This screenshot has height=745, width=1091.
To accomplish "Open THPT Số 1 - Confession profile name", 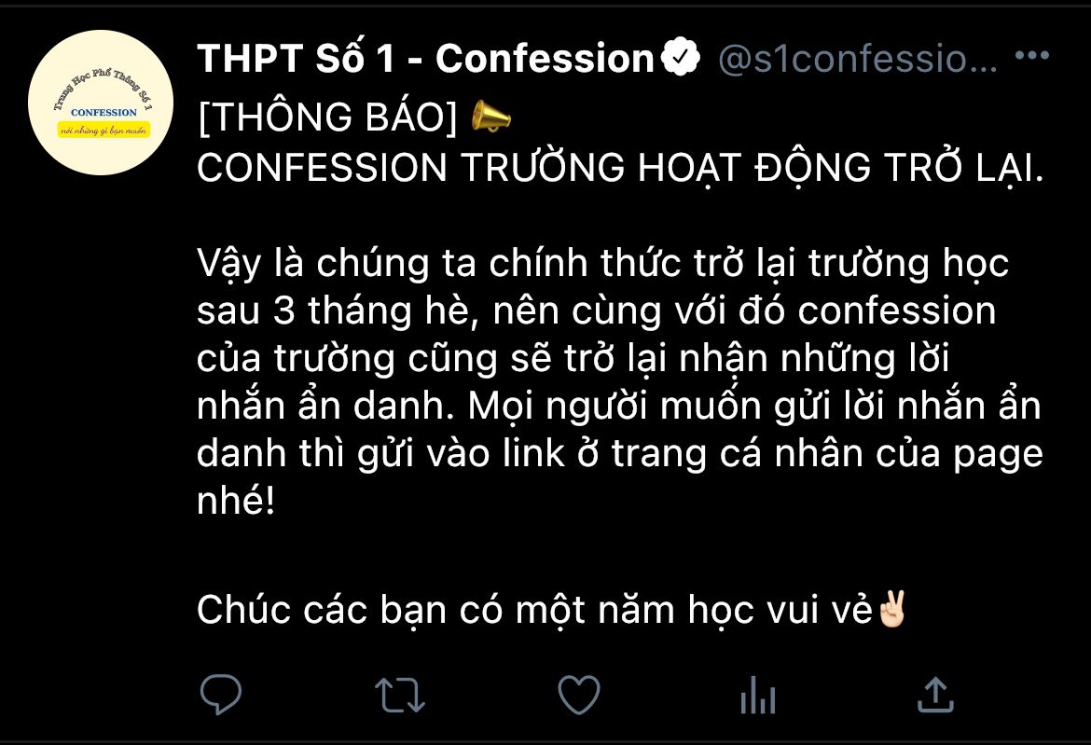I will (x=426, y=58).
